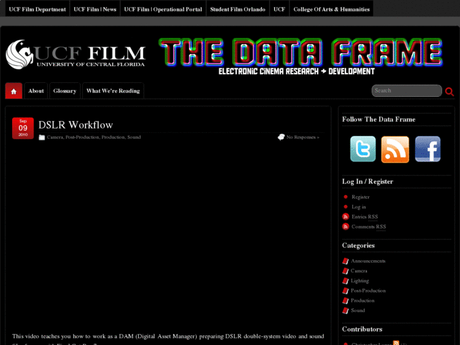Open the Entries RSS link
The height and width of the screenshot is (345, 460).
pyautogui.click(x=364, y=216)
